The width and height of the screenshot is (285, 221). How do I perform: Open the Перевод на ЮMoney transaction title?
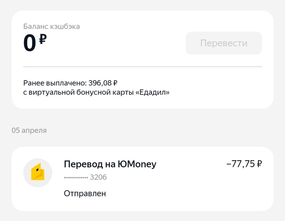point(110,164)
